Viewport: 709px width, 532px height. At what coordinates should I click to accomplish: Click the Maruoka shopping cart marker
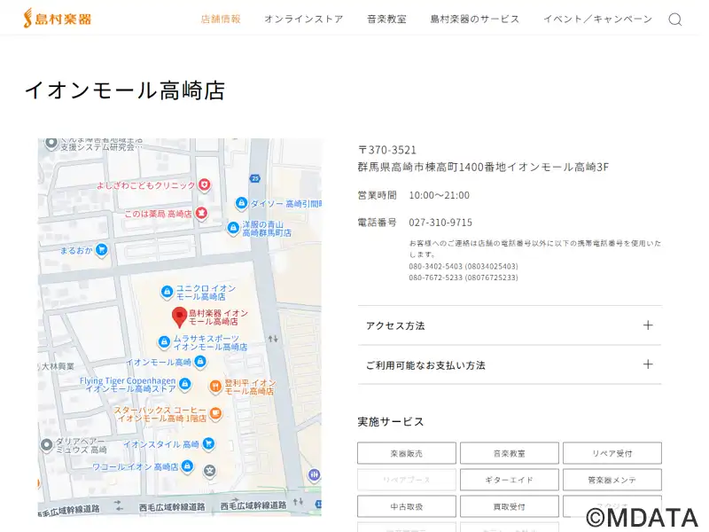(x=102, y=250)
